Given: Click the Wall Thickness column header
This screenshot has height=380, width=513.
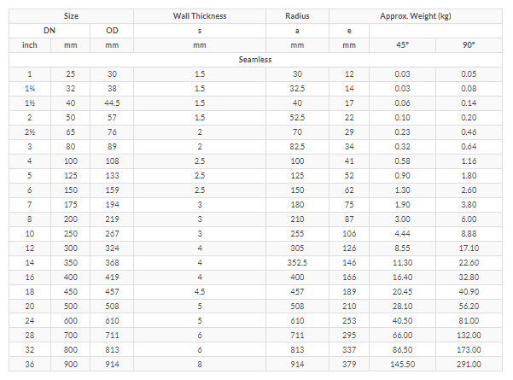Looking at the screenshot, I should [x=200, y=16].
